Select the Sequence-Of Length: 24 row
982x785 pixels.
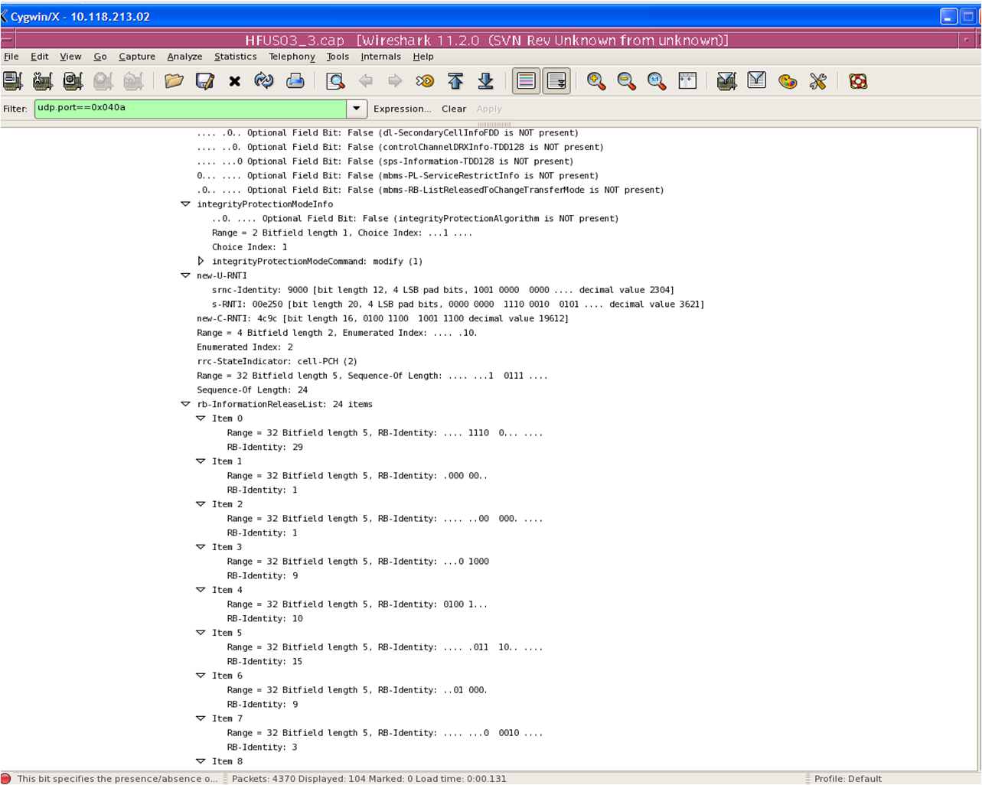pyautogui.click(x=253, y=390)
